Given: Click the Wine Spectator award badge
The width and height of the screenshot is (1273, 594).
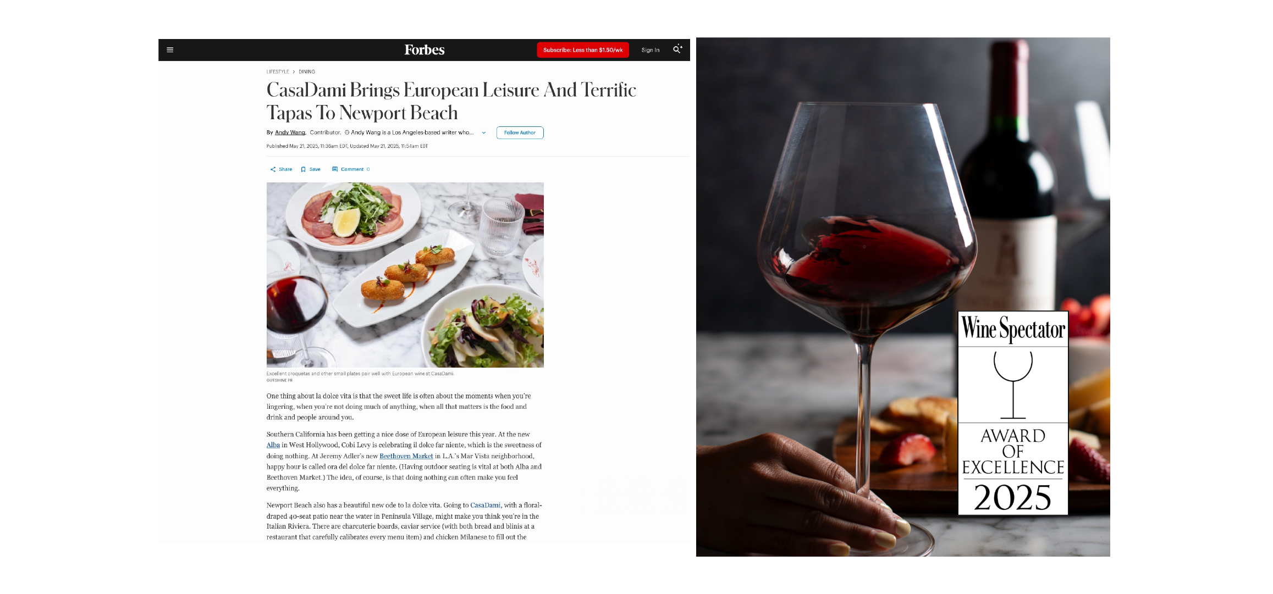Looking at the screenshot, I should (x=1013, y=413).
